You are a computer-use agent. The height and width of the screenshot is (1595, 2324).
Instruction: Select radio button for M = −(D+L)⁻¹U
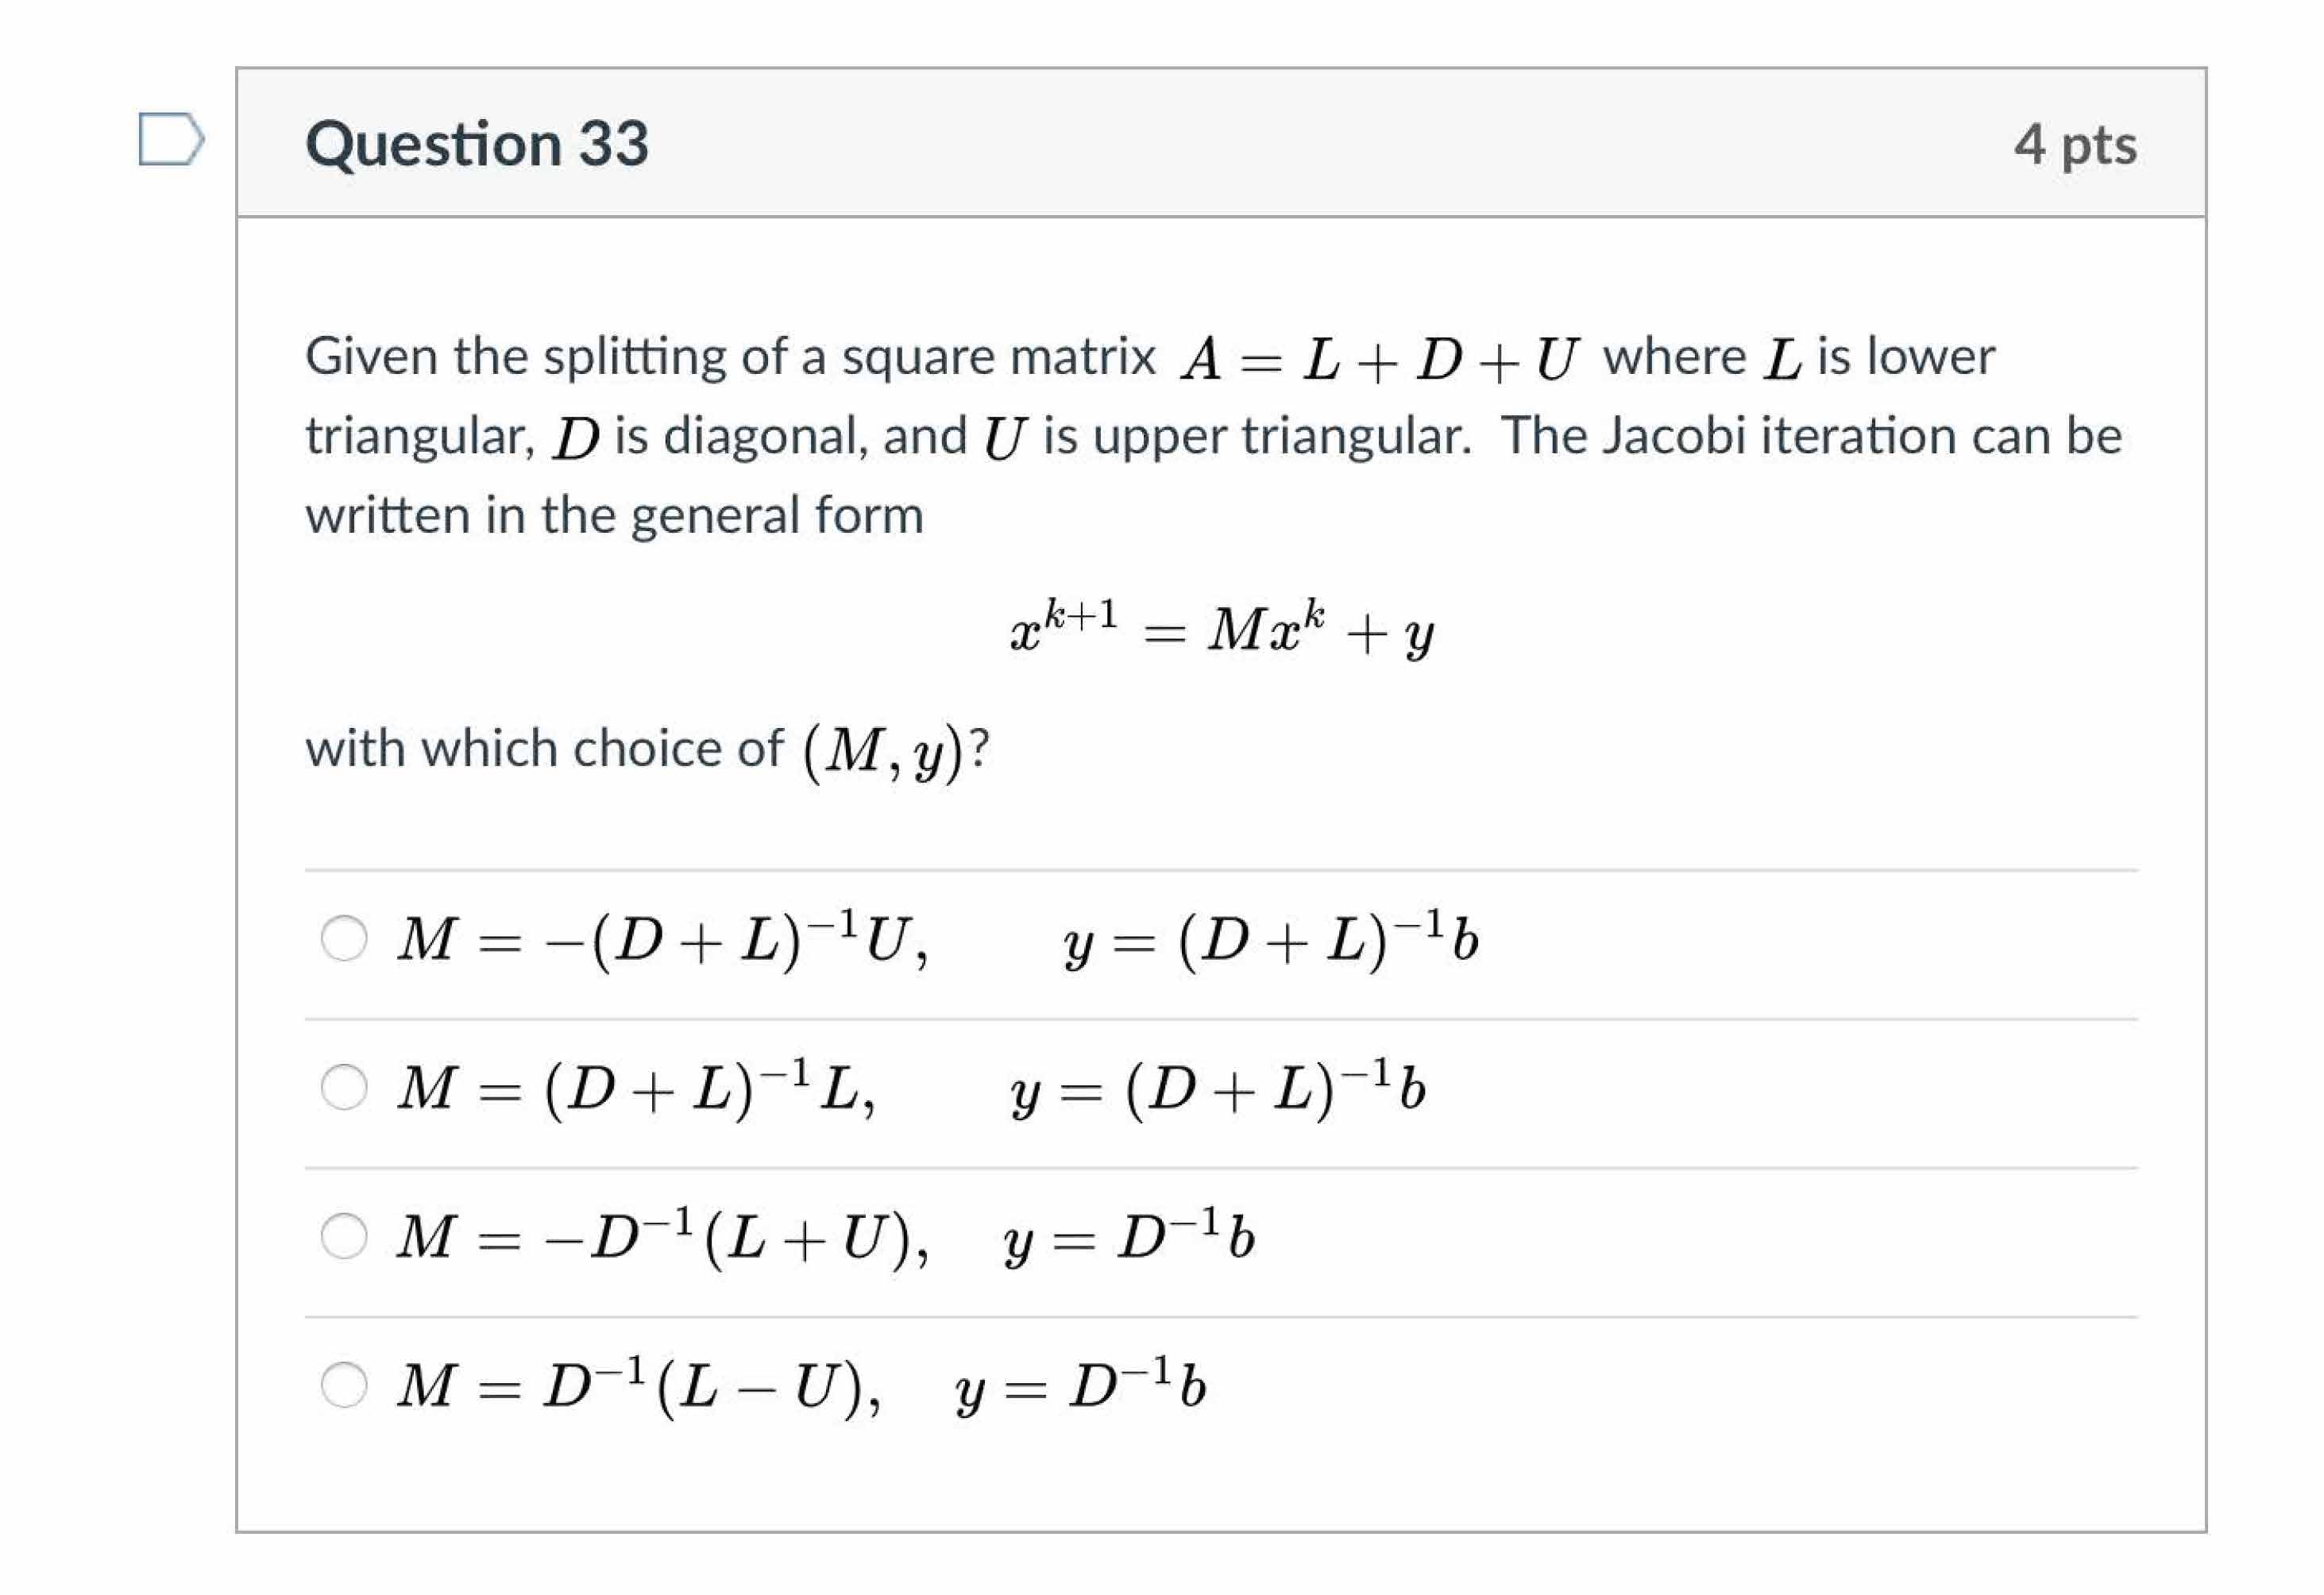[344, 939]
